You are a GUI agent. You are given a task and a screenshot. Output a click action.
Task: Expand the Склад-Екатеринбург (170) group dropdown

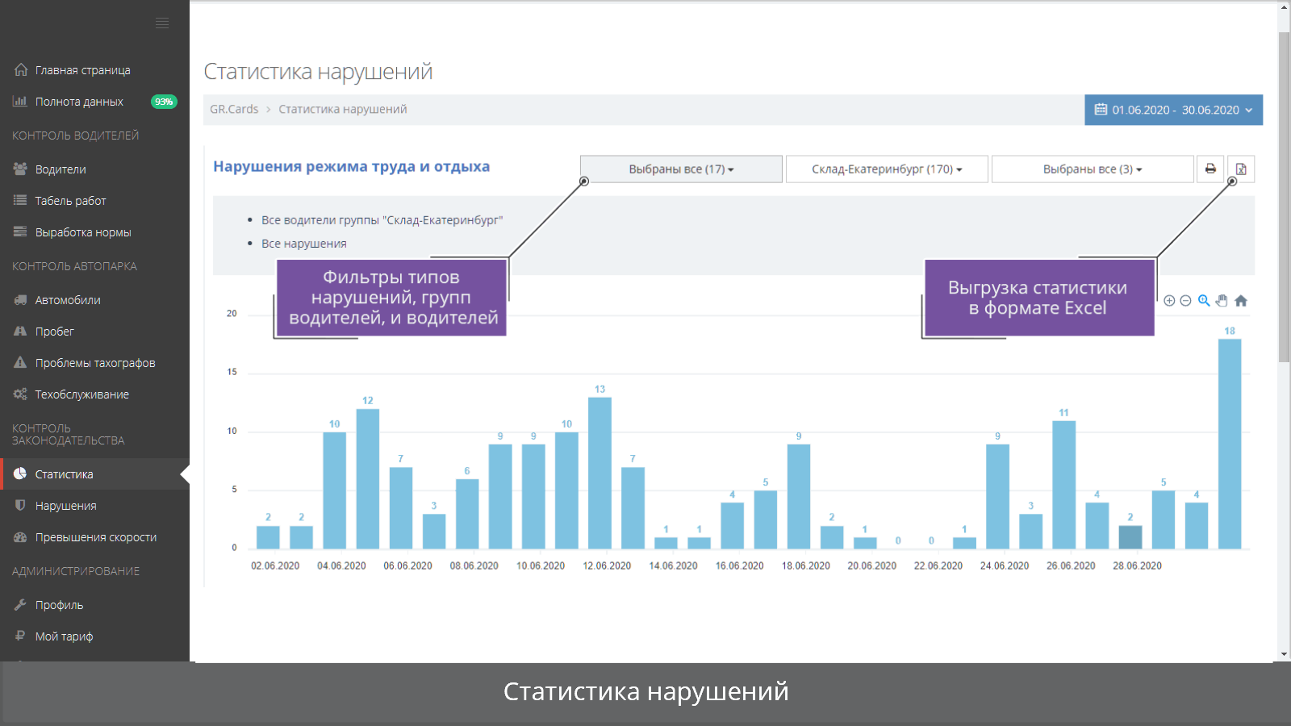click(887, 169)
